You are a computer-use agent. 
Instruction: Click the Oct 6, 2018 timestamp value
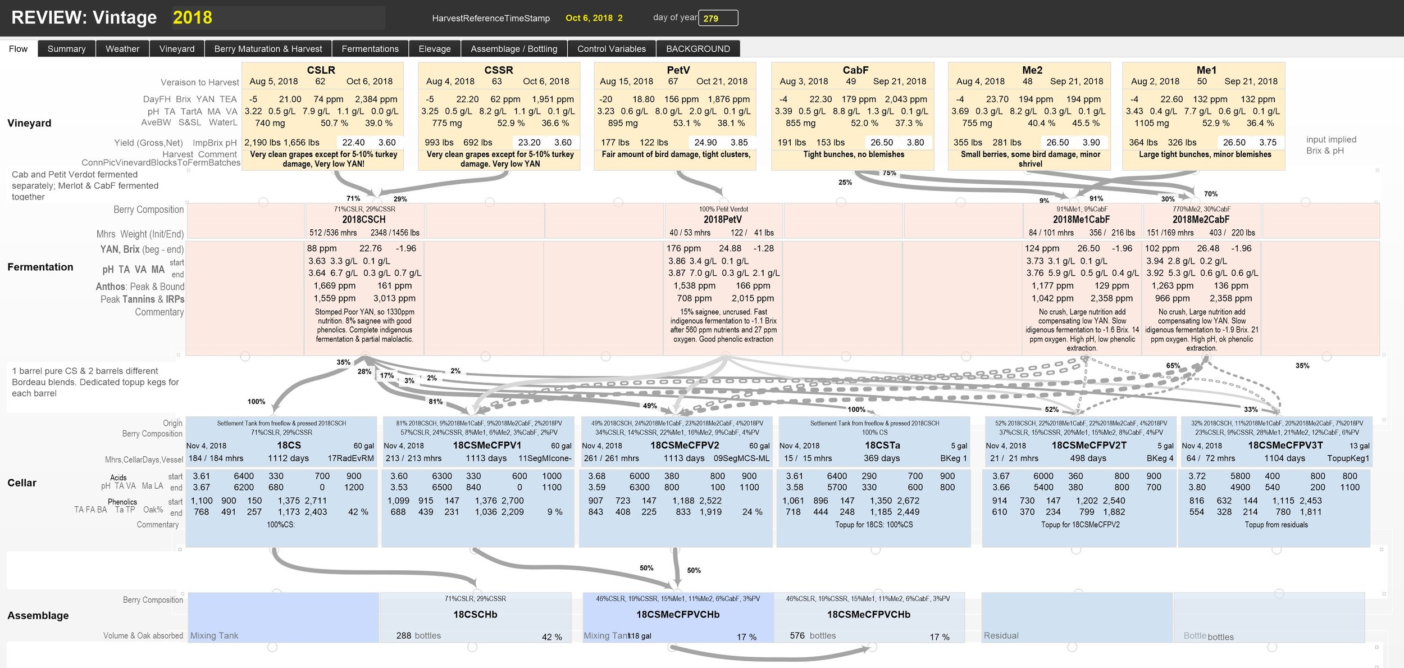(x=594, y=18)
